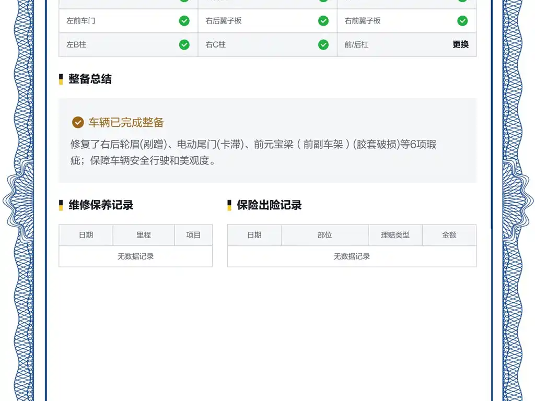Click the 金额 column header
This screenshot has width=535, height=401.
[x=449, y=235]
